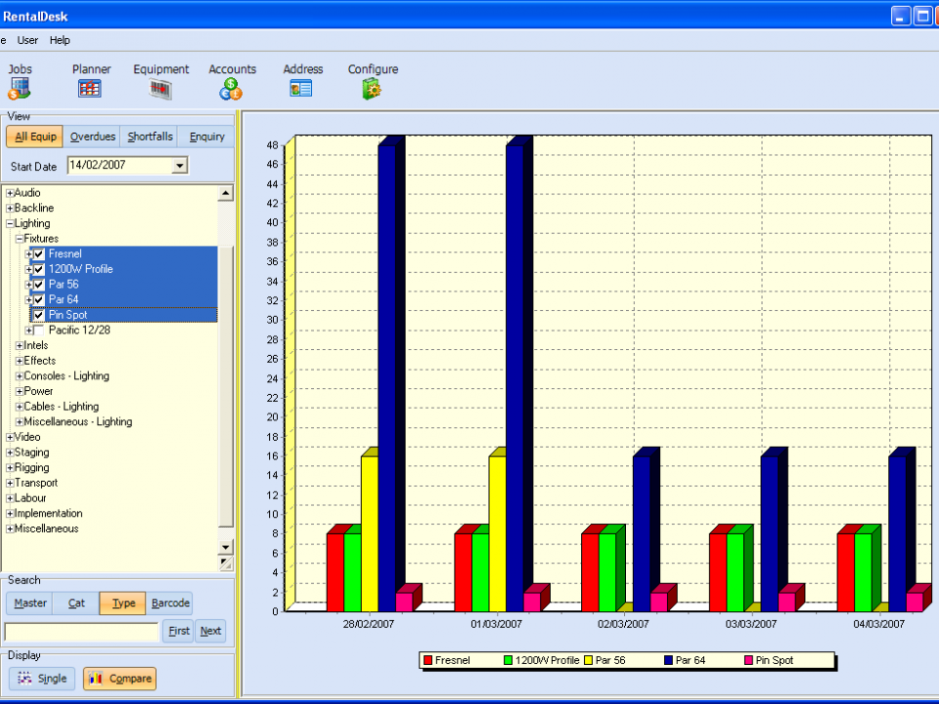The width and height of the screenshot is (939, 704).
Task: Open the Accounts coins icon
Action: click(x=231, y=89)
